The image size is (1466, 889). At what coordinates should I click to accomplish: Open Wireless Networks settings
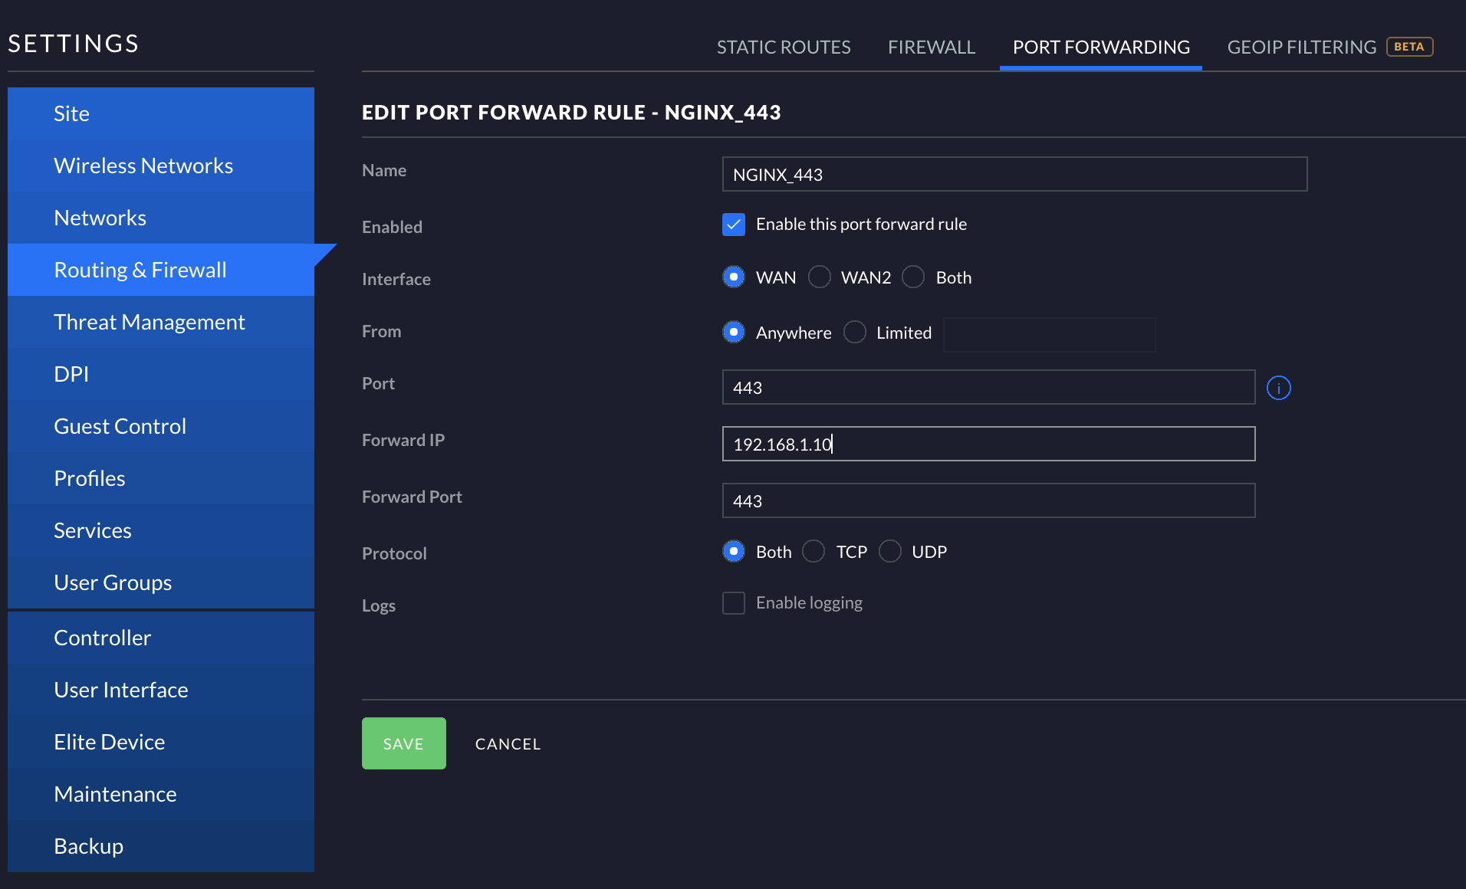coord(143,166)
